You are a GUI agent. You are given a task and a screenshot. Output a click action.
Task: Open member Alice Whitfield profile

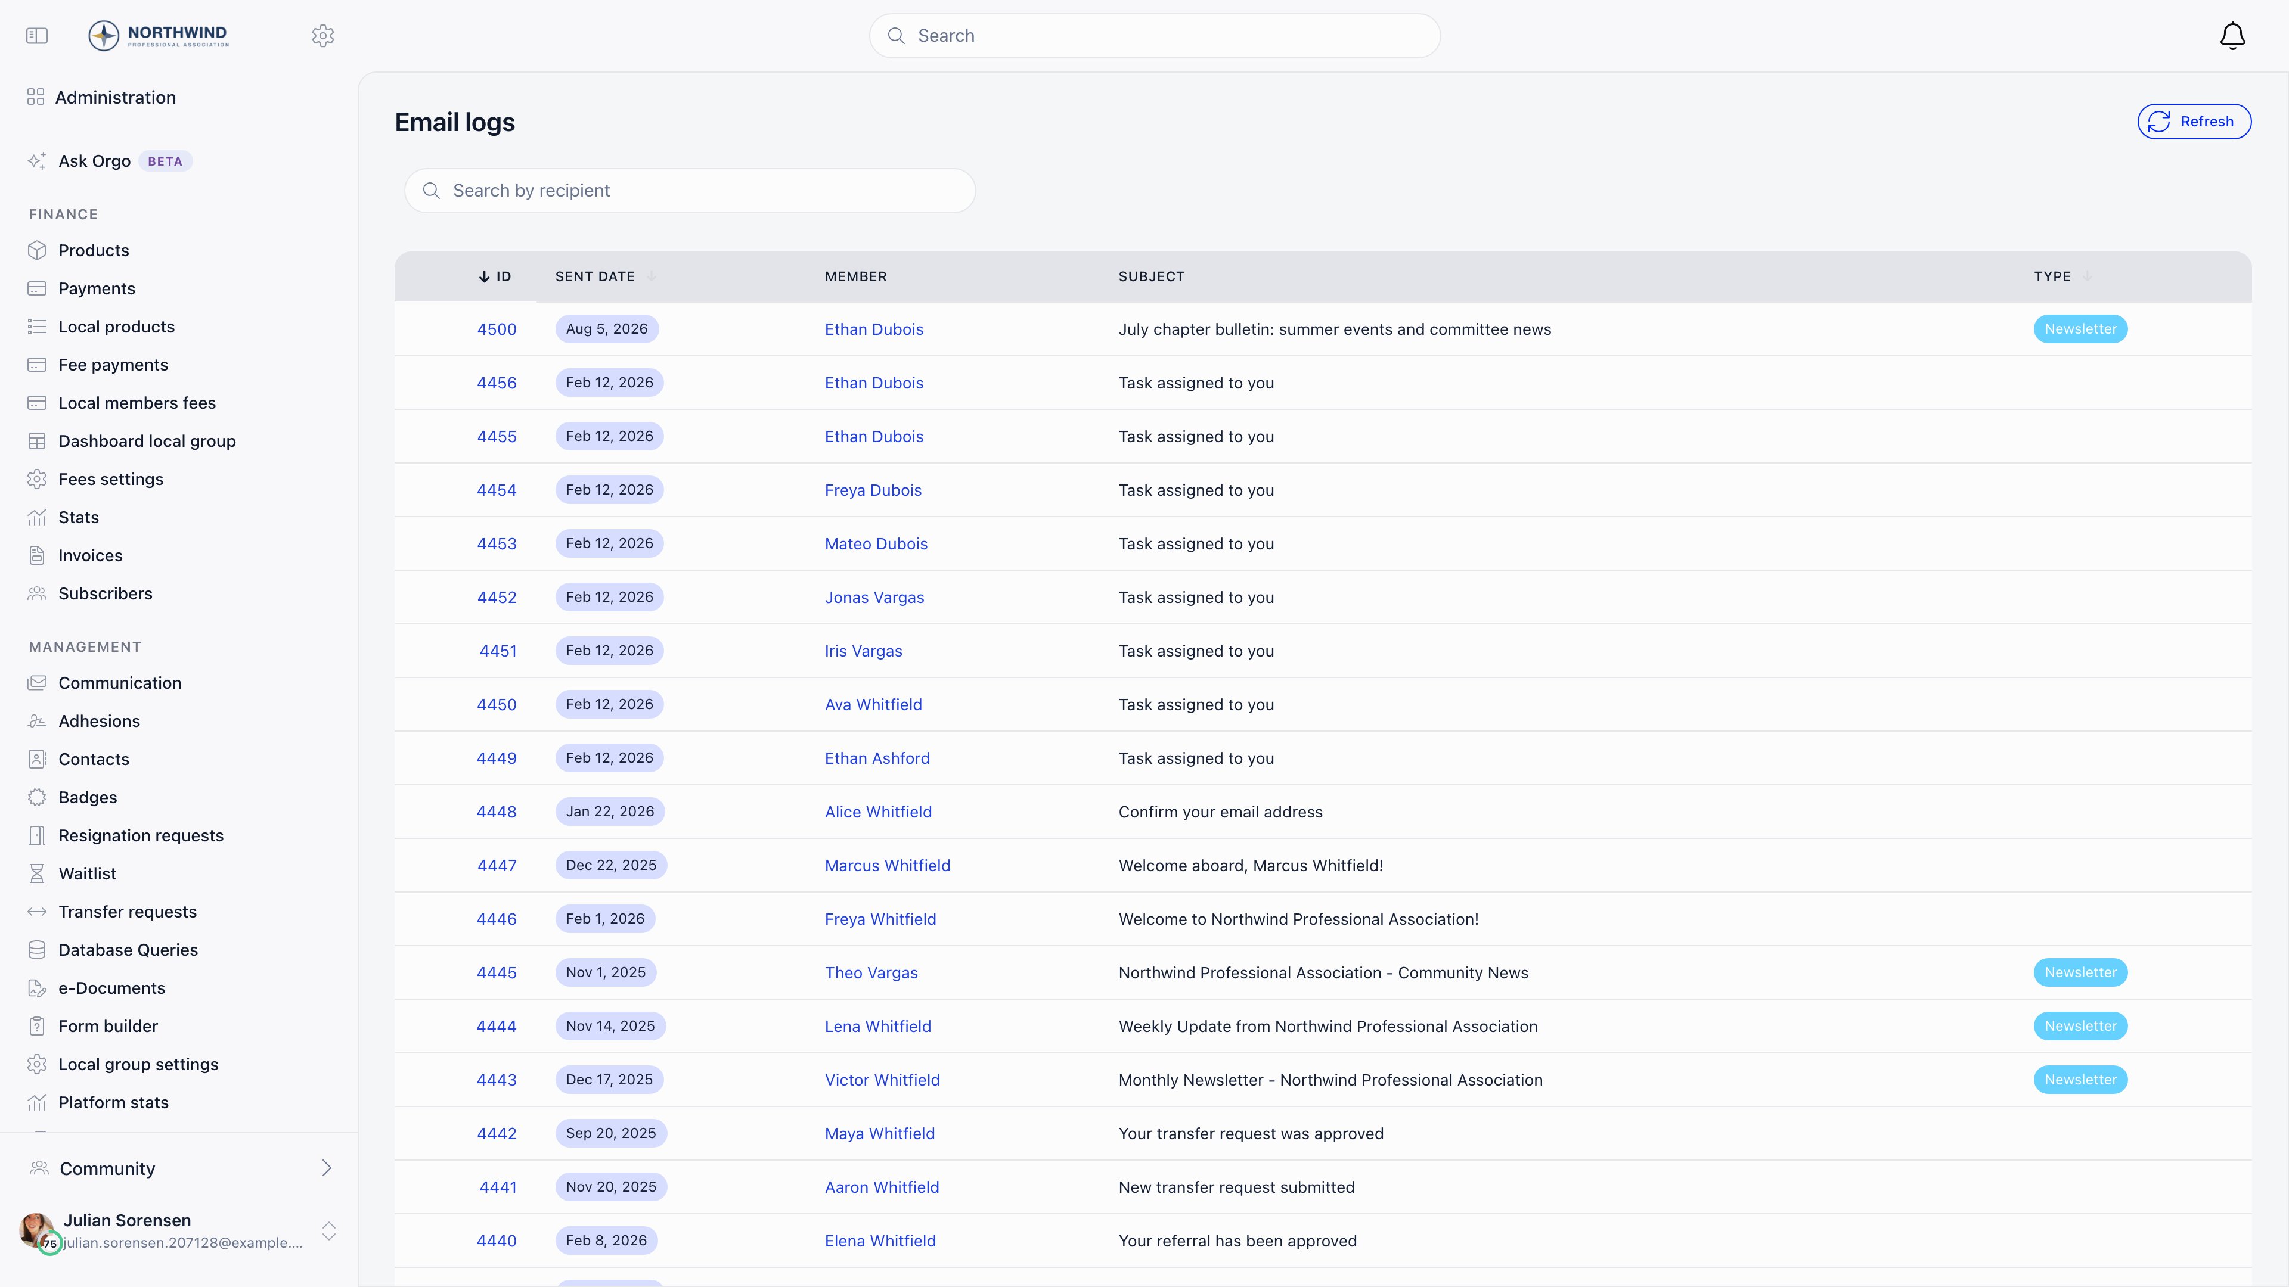pos(878,812)
